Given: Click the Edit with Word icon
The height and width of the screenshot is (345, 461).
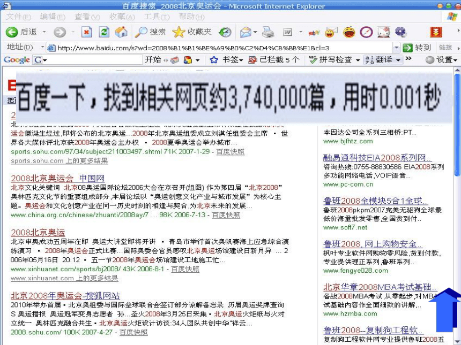Looking at the screenshot, I should coord(287,32).
